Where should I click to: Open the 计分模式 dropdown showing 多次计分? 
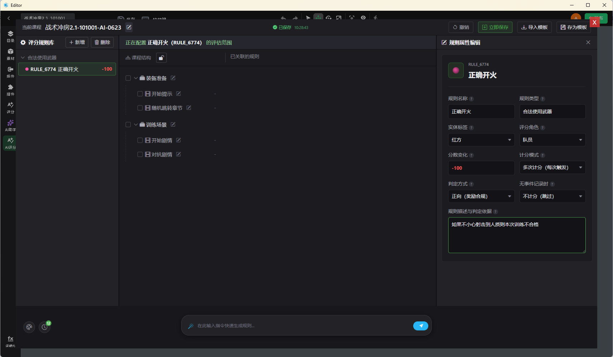552,167
